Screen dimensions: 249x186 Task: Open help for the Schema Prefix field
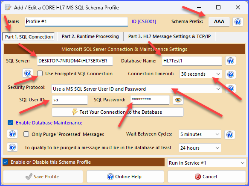pos(238,22)
